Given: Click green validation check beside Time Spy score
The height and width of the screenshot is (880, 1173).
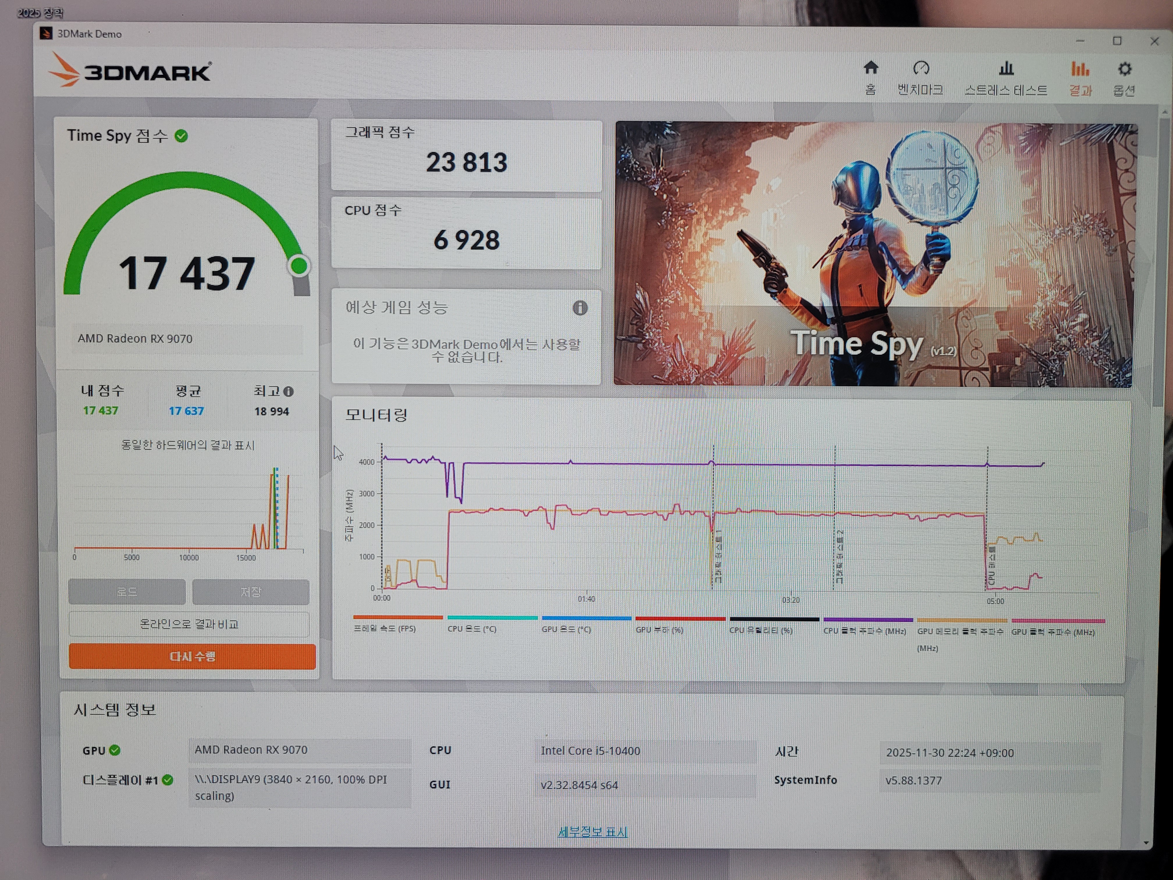Looking at the screenshot, I should [x=181, y=136].
